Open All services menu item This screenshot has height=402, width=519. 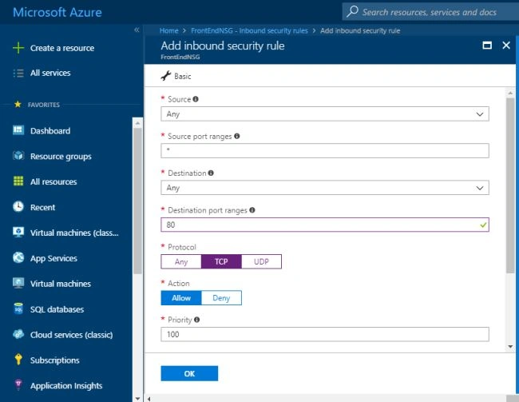click(50, 73)
